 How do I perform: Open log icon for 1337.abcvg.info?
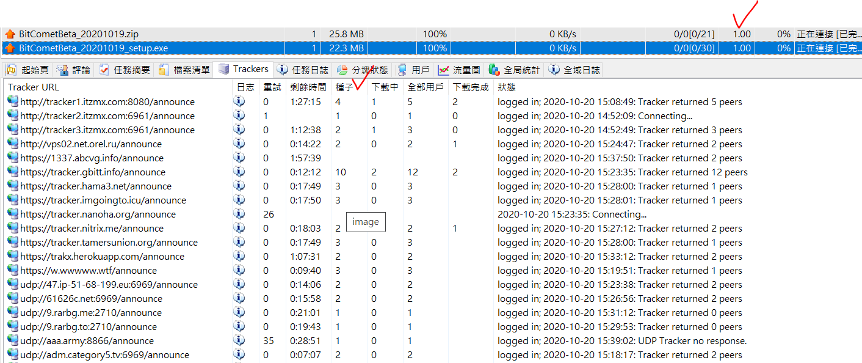tap(239, 158)
